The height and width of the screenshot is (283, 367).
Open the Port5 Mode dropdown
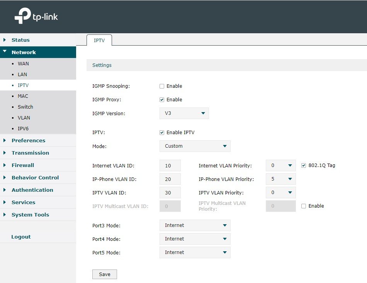pyautogui.click(x=195, y=252)
